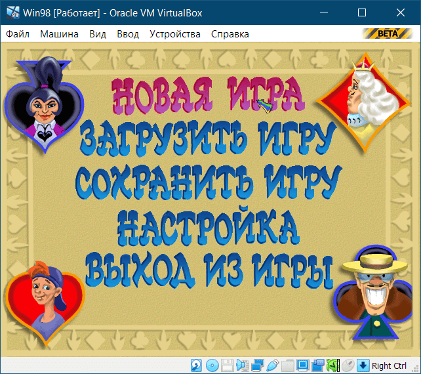Click the floppy disk status icon
This screenshot has width=421, height=374.
click(227, 365)
